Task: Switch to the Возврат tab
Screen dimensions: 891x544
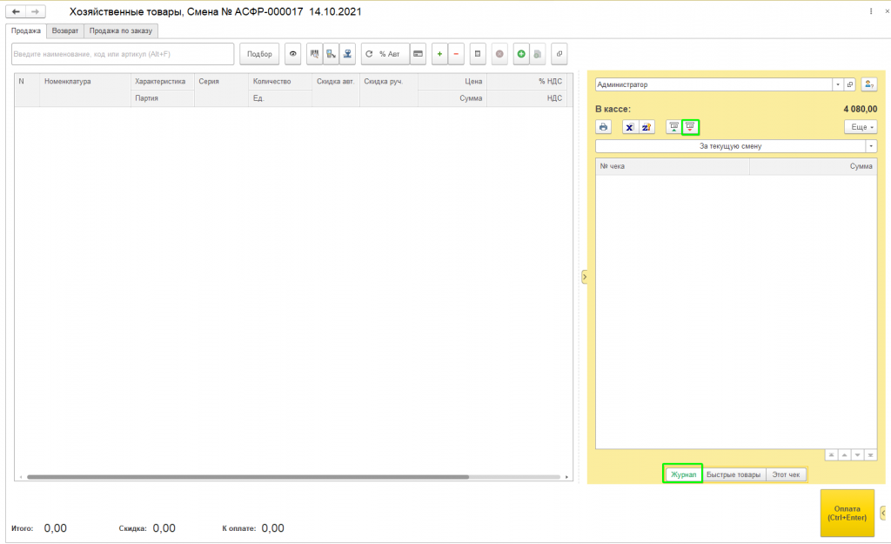Action: pos(65,30)
